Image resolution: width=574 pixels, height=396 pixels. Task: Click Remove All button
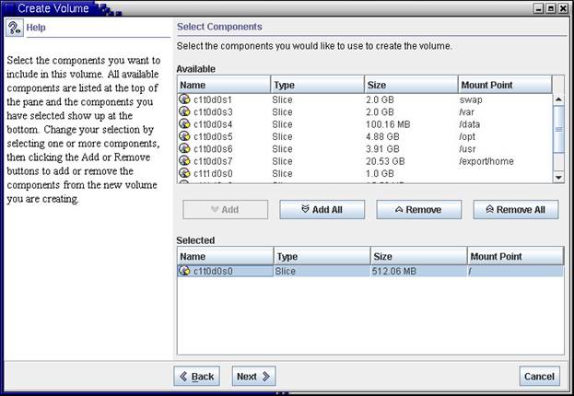coord(515,210)
